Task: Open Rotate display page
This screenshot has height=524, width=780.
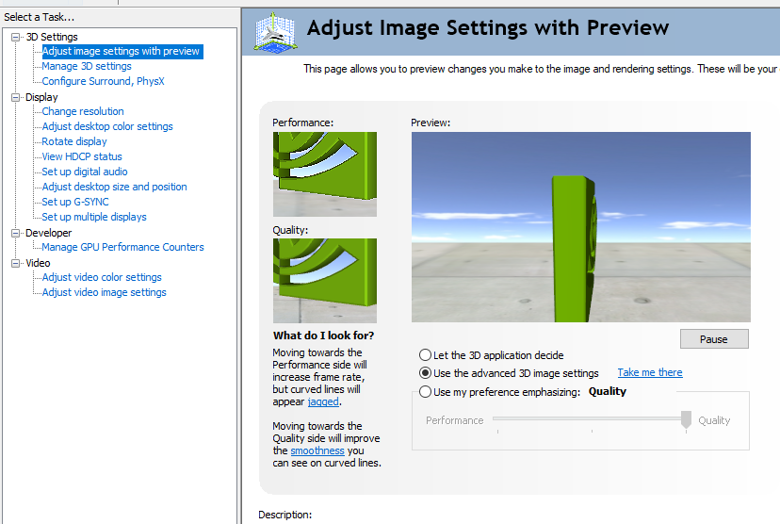Action: pyautogui.click(x=74, y=141)
